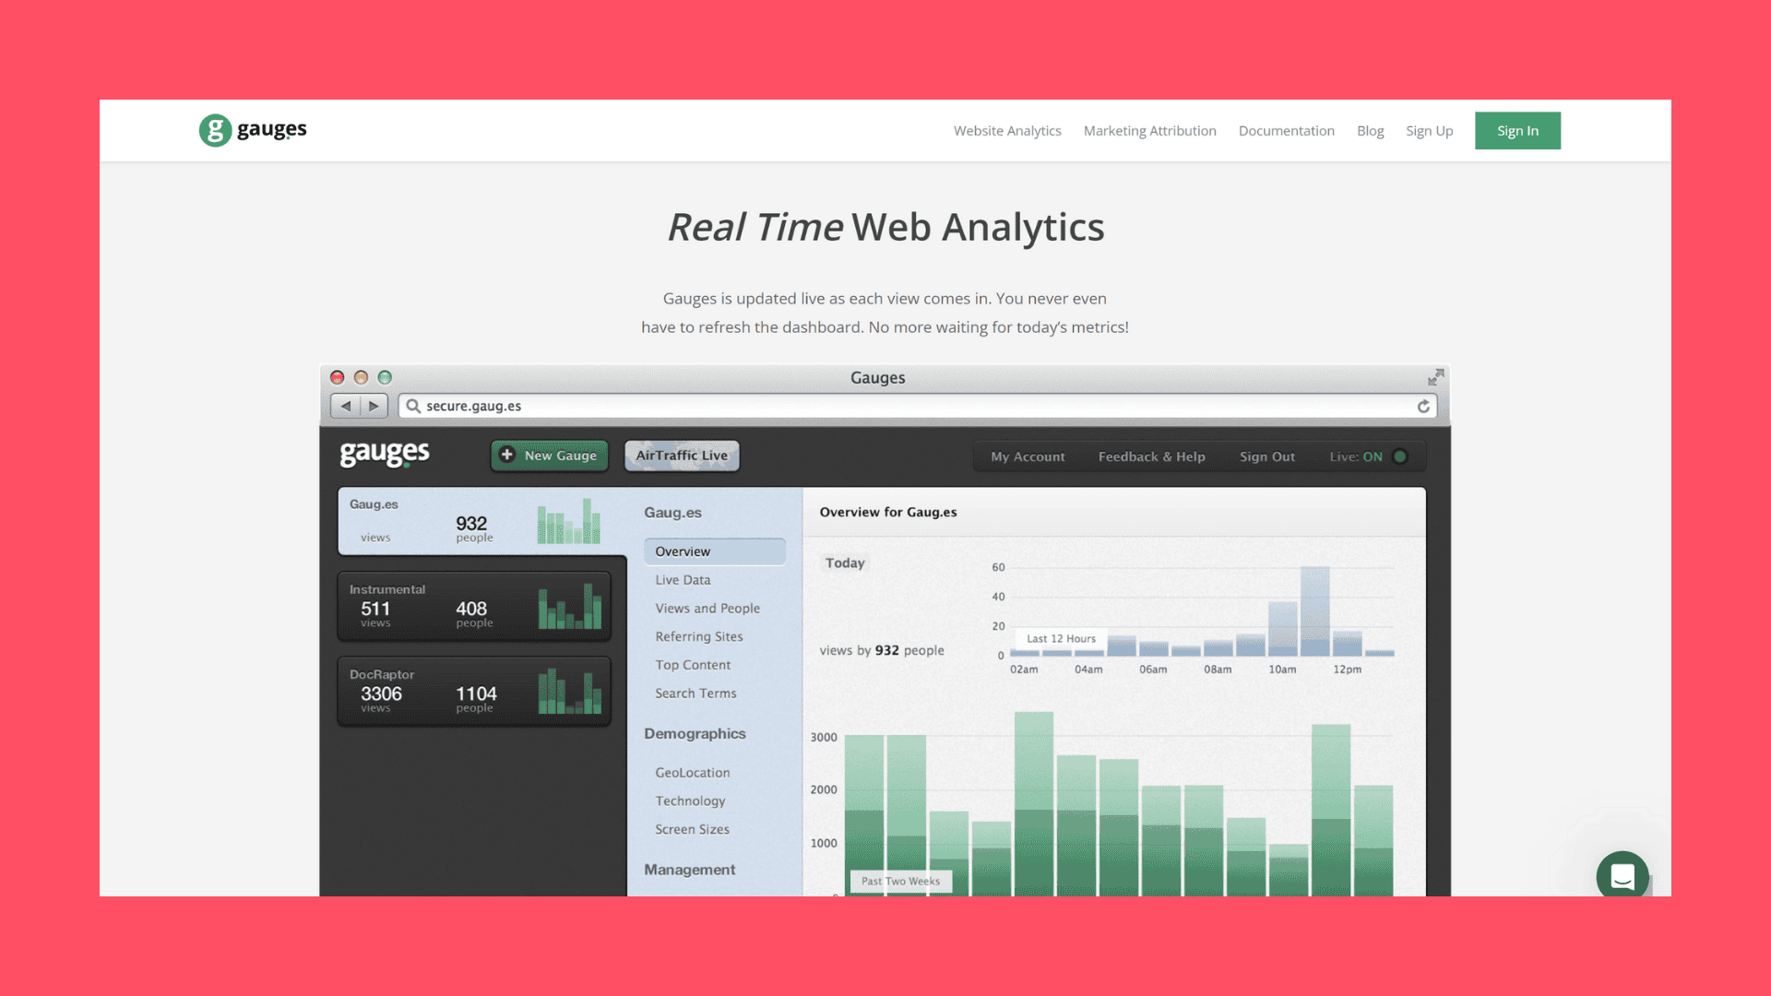Select the Instrumental gauge card
The width and height of the screenshot is (1771, 996).
pos(474,606)
